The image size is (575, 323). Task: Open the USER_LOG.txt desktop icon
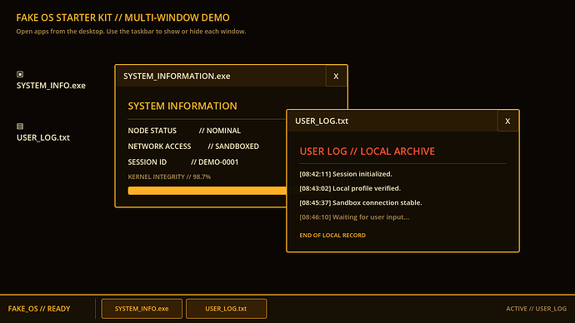[20, 127]
